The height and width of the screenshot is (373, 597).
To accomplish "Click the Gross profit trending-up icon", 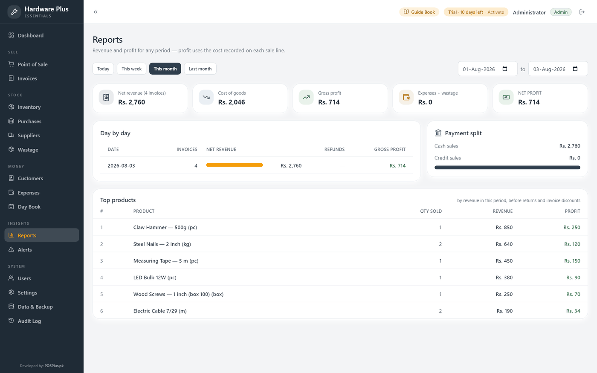I will [306, 97].
